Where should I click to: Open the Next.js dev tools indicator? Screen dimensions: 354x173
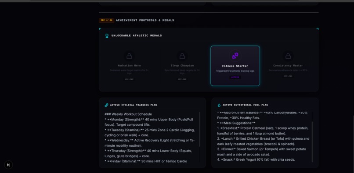coord(9,165)
